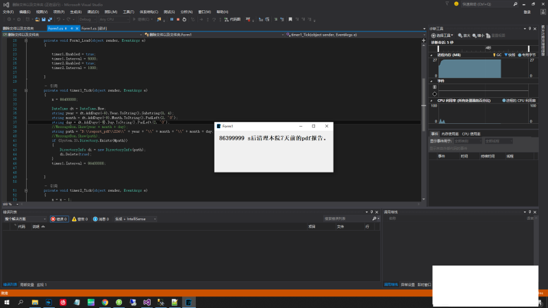Click the Zoom Out (缩小) diagnostic icon
Image resolution: width=548 pixels, height=308 pixels.
click(478, 36)
